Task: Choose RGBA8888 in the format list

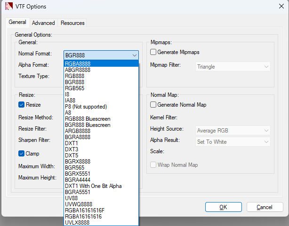Action: [77, 64]
